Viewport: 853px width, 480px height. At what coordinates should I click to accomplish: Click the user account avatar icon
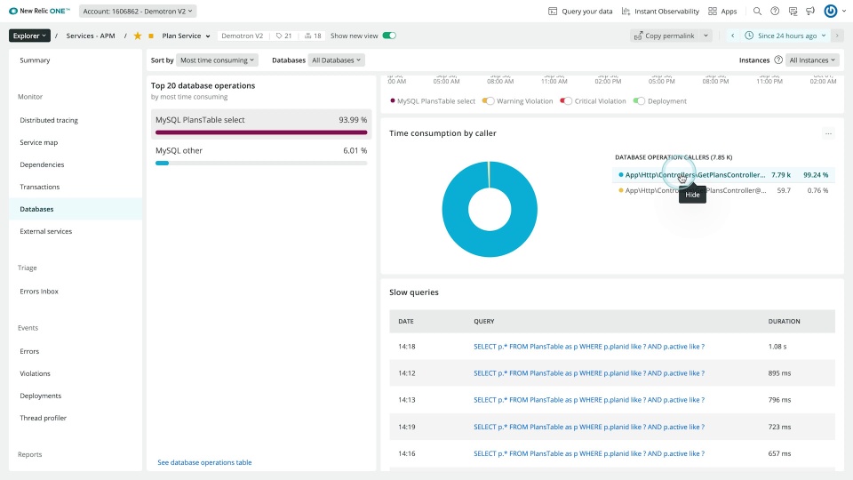click(830, 11)
